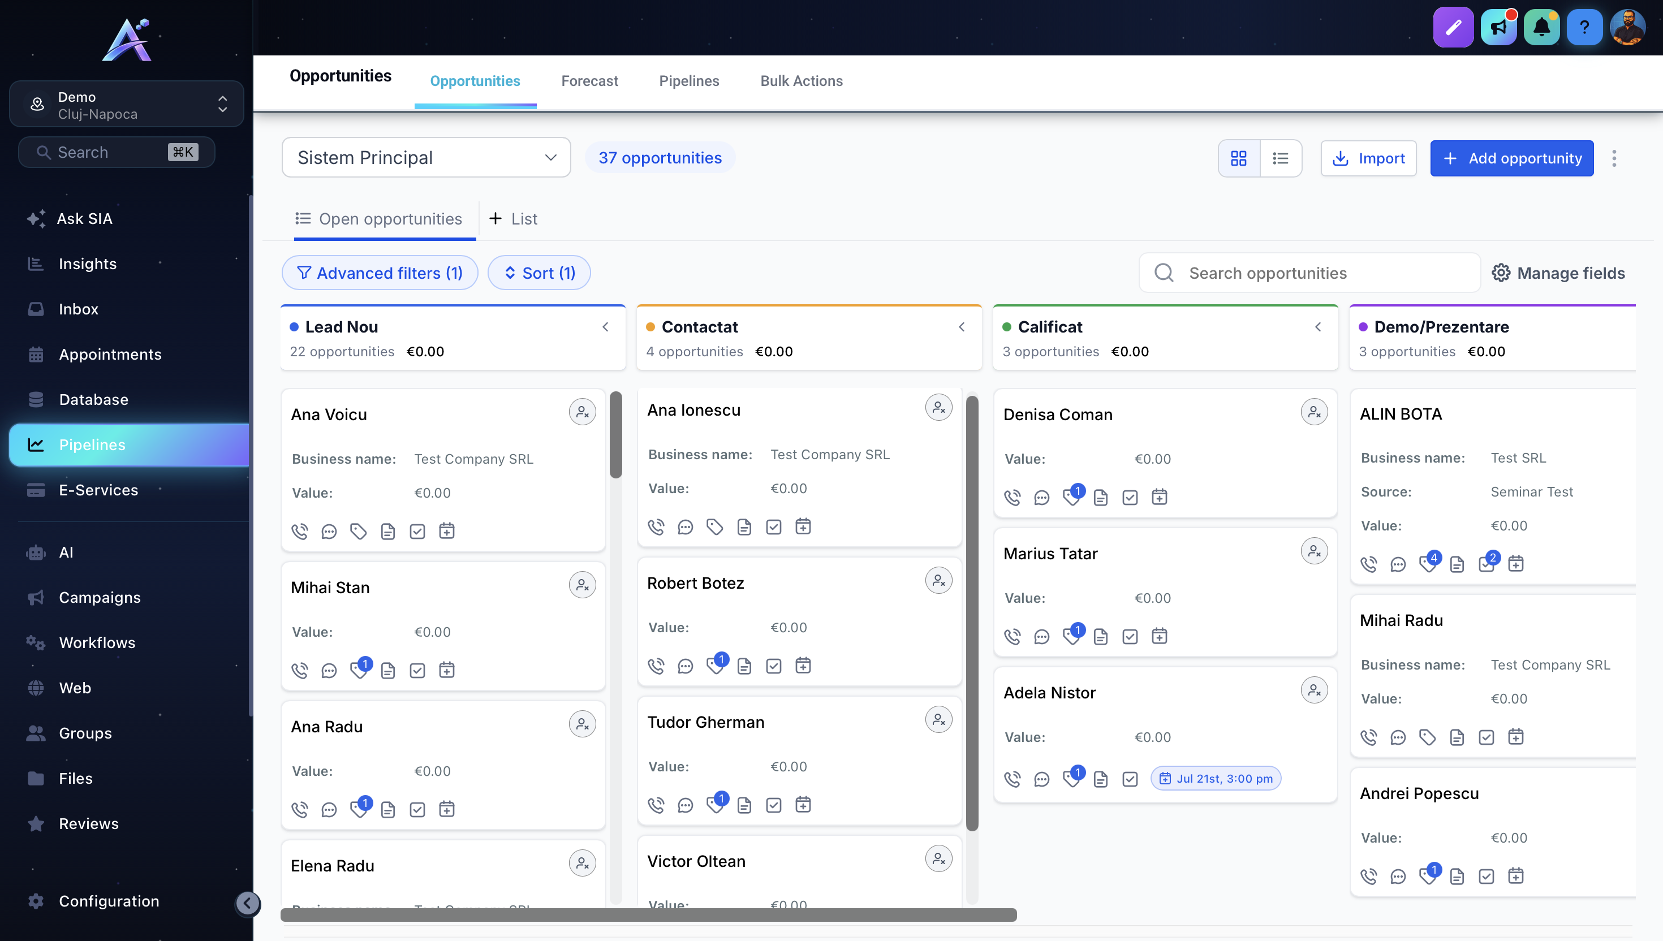
Task: Click phone icon on Robert Botez card
Action: pyautogui.click(x=656, y=666)
